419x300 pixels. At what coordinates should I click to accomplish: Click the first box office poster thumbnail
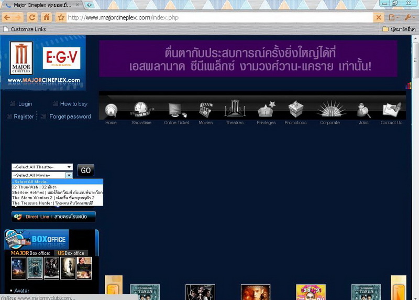point(18,268)
